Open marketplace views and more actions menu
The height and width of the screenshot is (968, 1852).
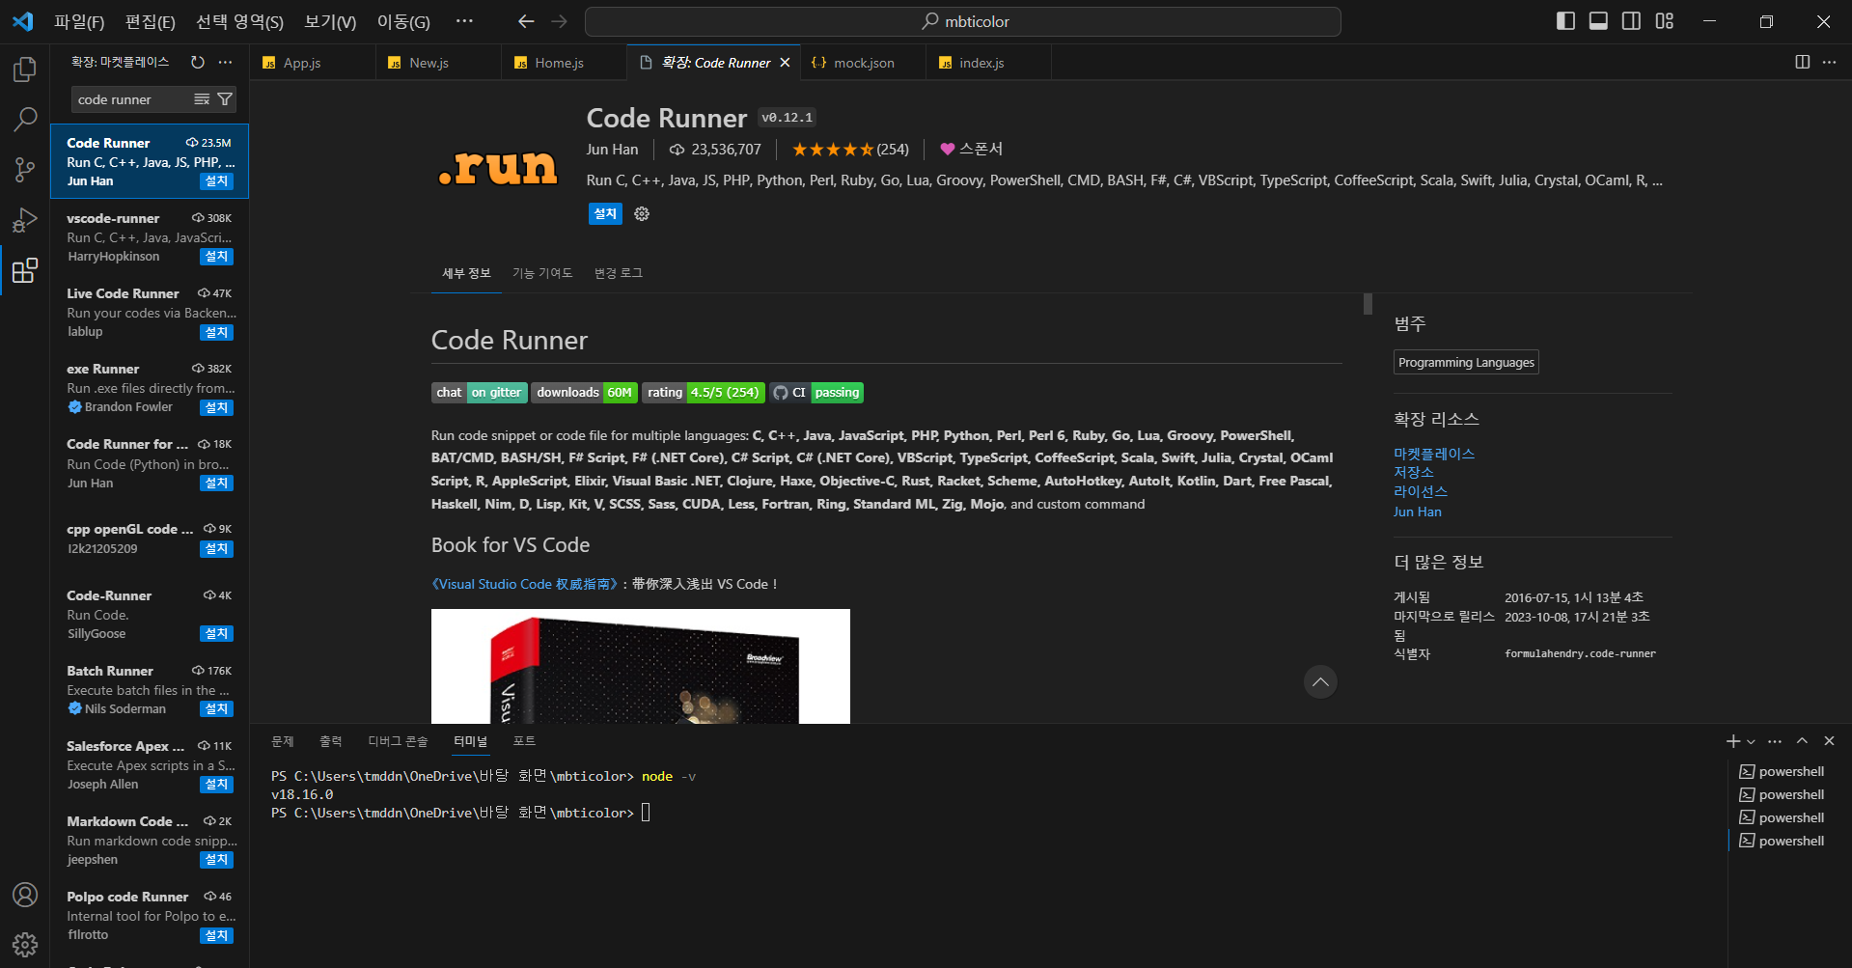226,62
